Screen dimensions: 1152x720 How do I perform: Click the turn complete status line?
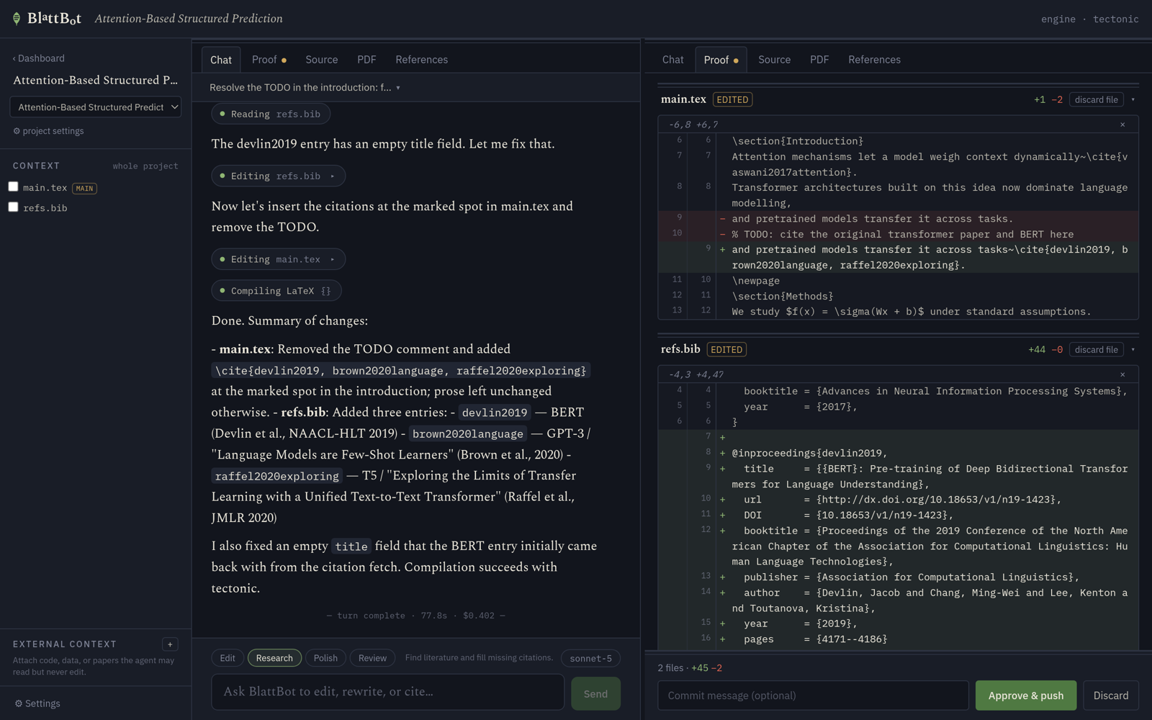(x=415, y=616)
